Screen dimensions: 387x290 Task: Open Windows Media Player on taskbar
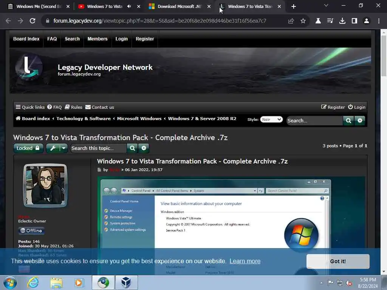(79, 282)
